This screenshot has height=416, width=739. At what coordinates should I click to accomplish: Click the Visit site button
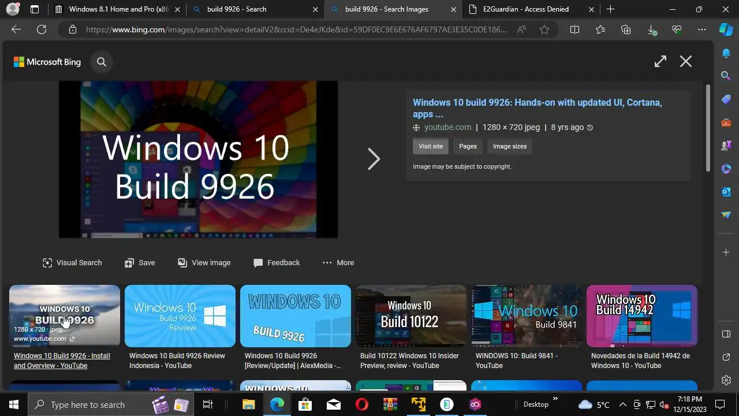point(431,146)
